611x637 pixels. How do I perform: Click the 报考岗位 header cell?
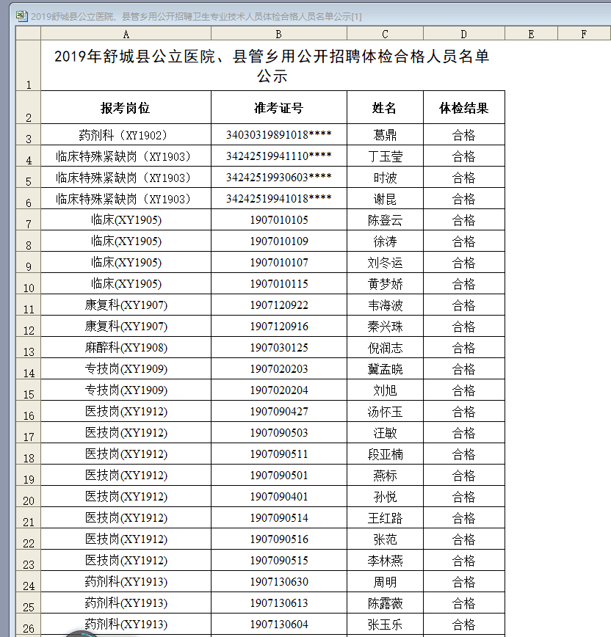[x=126, y=107]
